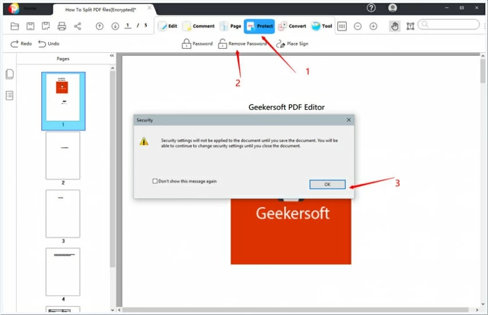Click Remove Password
The height and width of the screenshot is (315, 488).
tap(242, 44)
